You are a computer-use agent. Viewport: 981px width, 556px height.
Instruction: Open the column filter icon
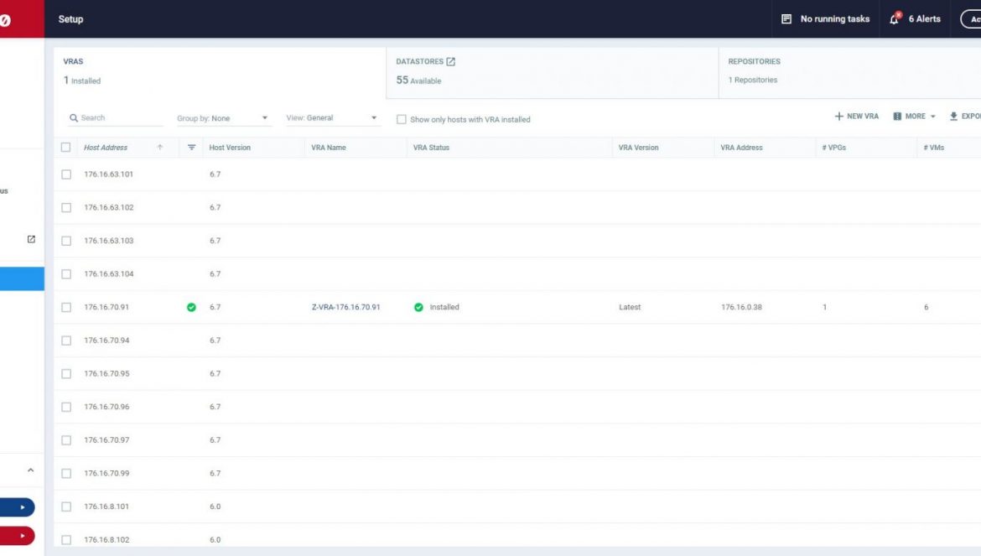[x=191, y=148]
